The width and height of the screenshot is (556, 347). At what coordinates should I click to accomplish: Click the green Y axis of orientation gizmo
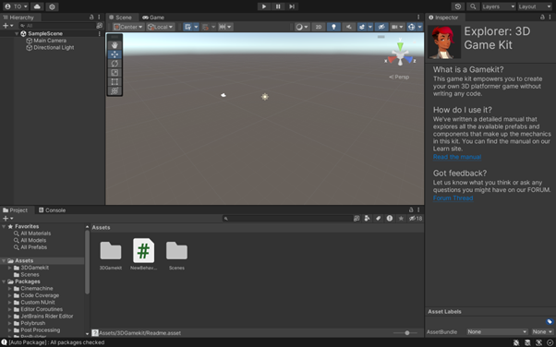click(x=400, y=46)
